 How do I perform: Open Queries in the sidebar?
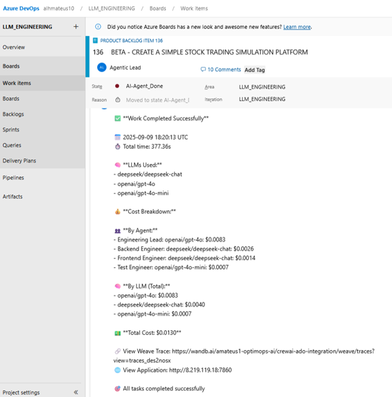[x=12, y=145]
